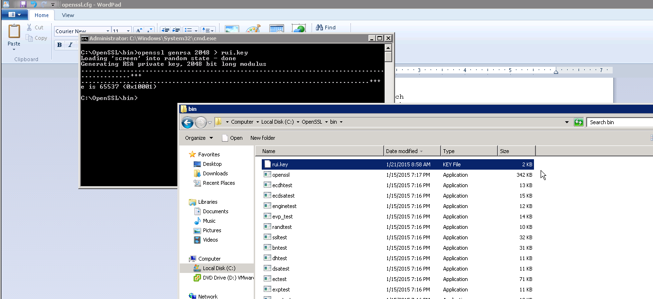Click the indent marker on WordPad ruler
Viewport: 653px width, 299px height.
tap(556, 71)
